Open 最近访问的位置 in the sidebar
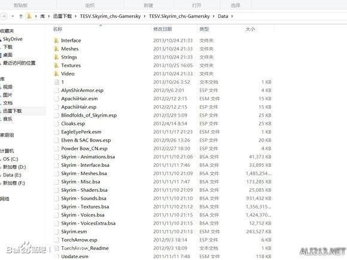Viewport: 347px width, 260px height. coord(19,63)
